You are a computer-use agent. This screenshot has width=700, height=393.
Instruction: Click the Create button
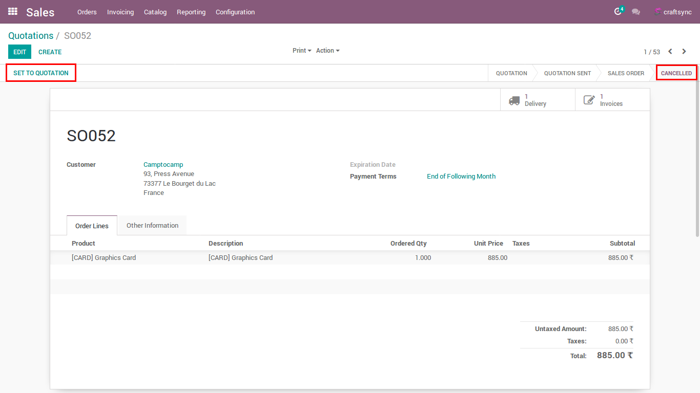pos(50,52)
